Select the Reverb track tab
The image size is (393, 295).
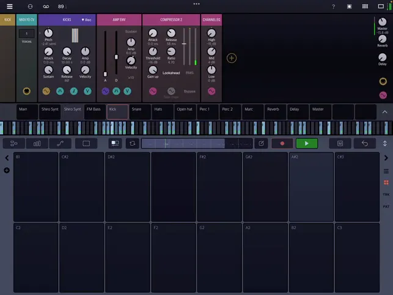click(x=275, y=112)
